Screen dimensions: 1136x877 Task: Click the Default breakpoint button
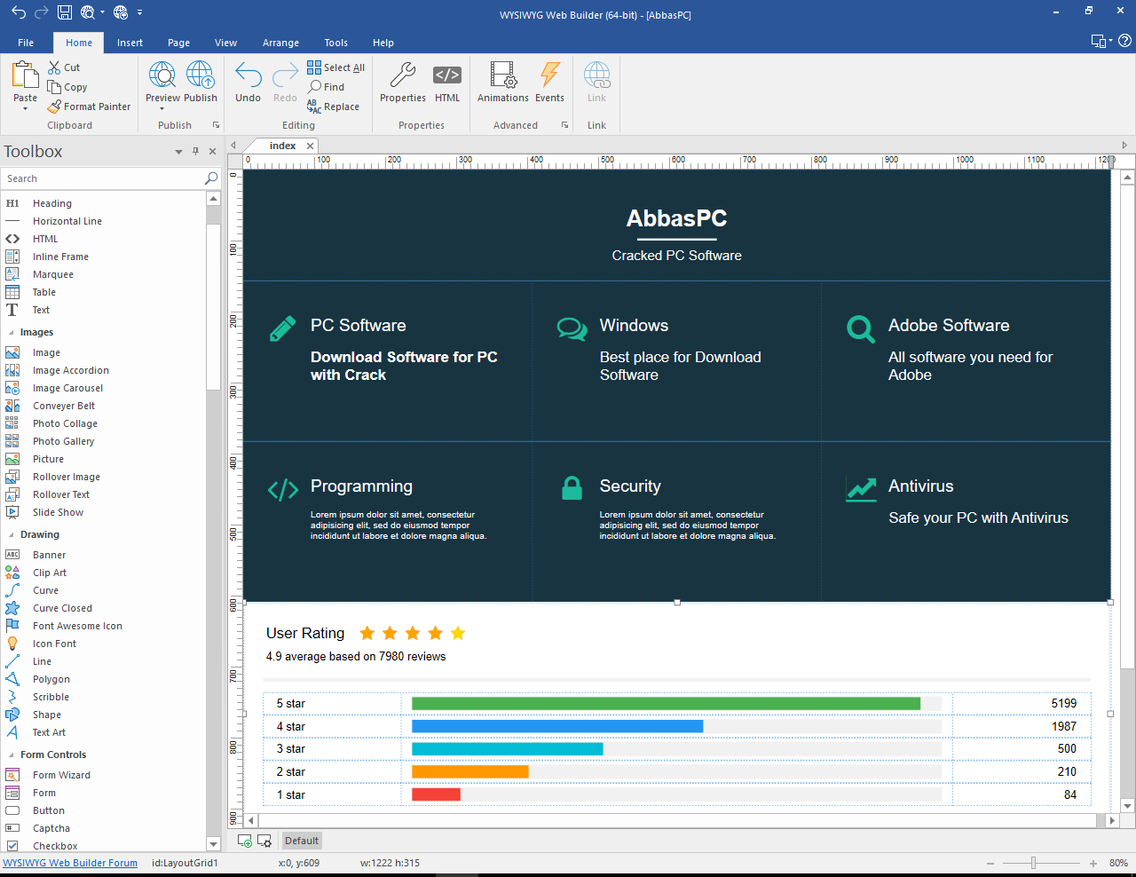302,841
